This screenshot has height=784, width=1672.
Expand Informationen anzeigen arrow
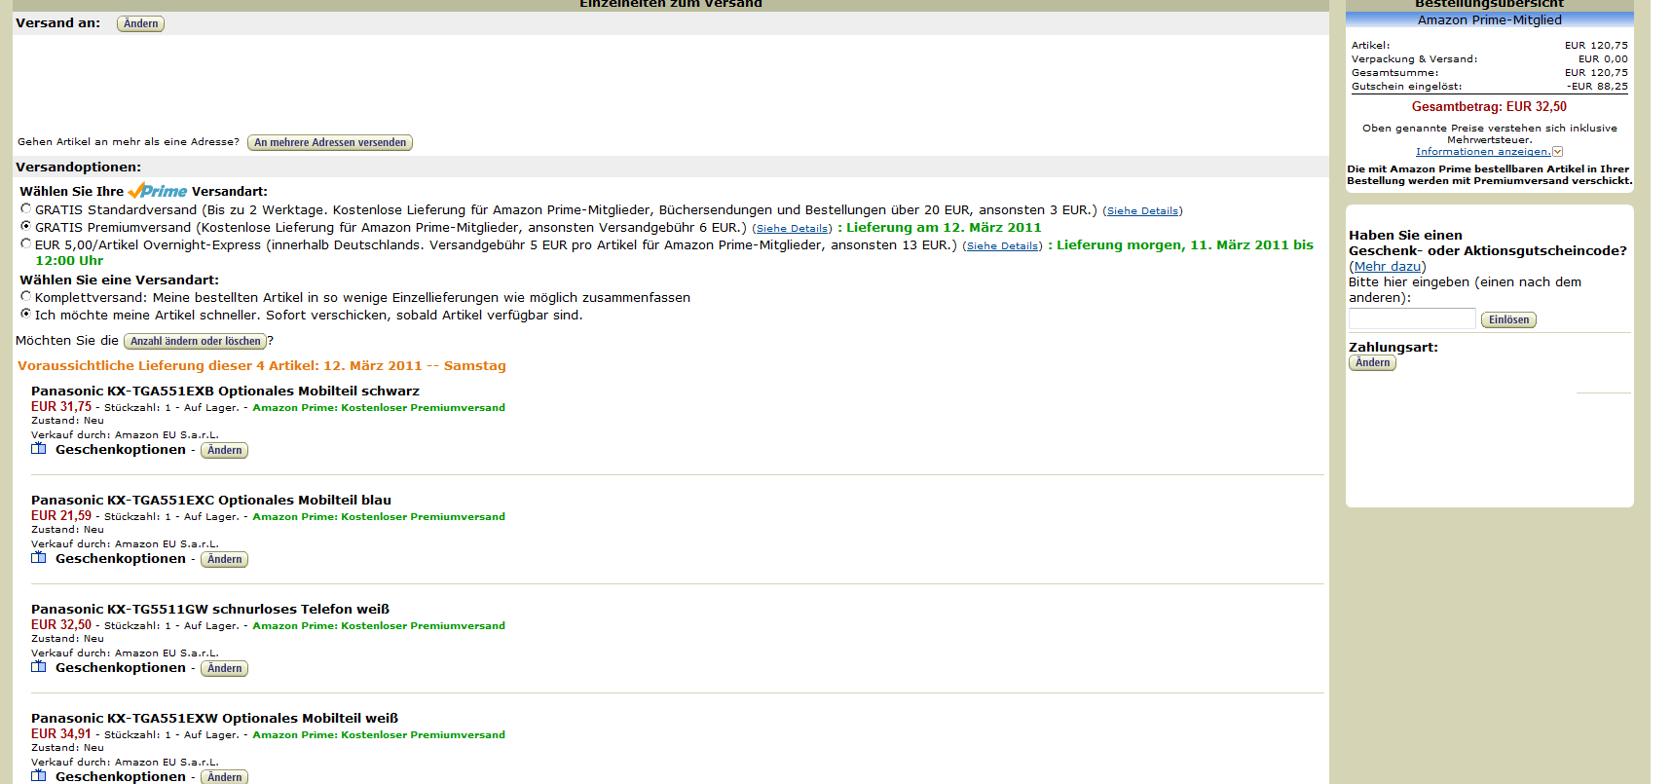pos(1557,152)
